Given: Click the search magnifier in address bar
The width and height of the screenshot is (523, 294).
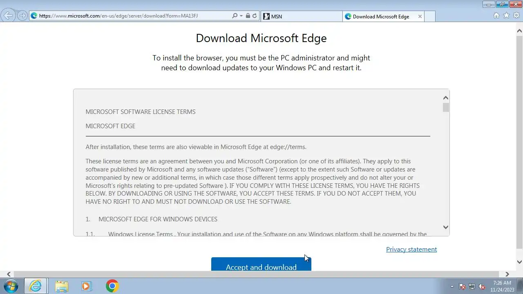Looking at the screenshot, I should 235,16.
